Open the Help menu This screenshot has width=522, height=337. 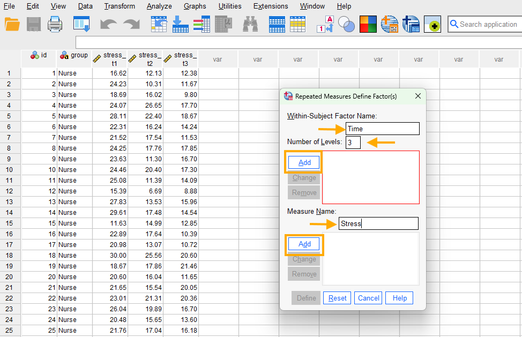[x=344, y=6]
